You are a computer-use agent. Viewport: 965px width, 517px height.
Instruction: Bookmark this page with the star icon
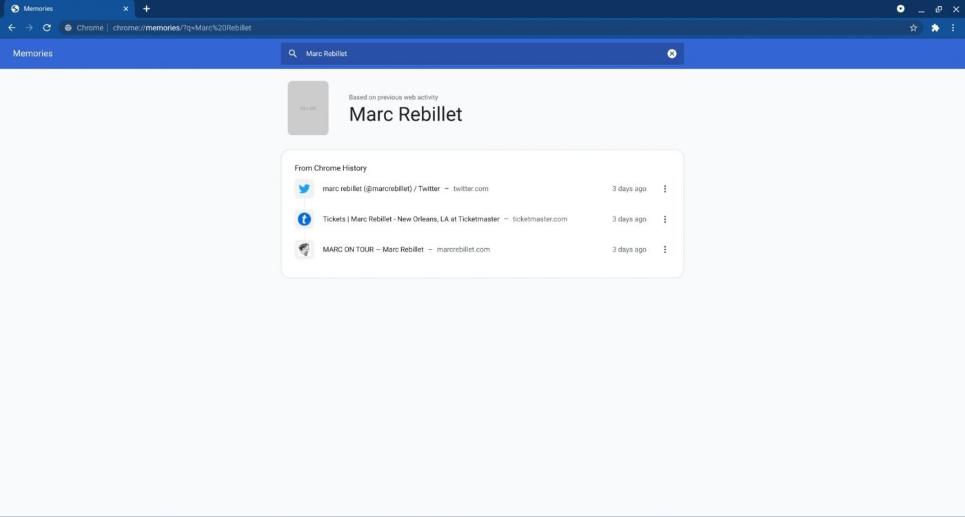click(x=913, y=28)
